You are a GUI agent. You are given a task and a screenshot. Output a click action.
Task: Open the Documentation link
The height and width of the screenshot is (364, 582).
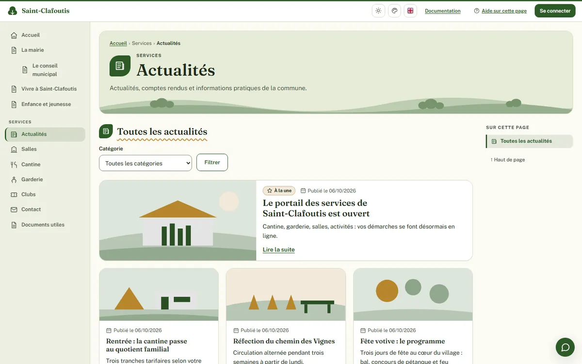point(443,11)
